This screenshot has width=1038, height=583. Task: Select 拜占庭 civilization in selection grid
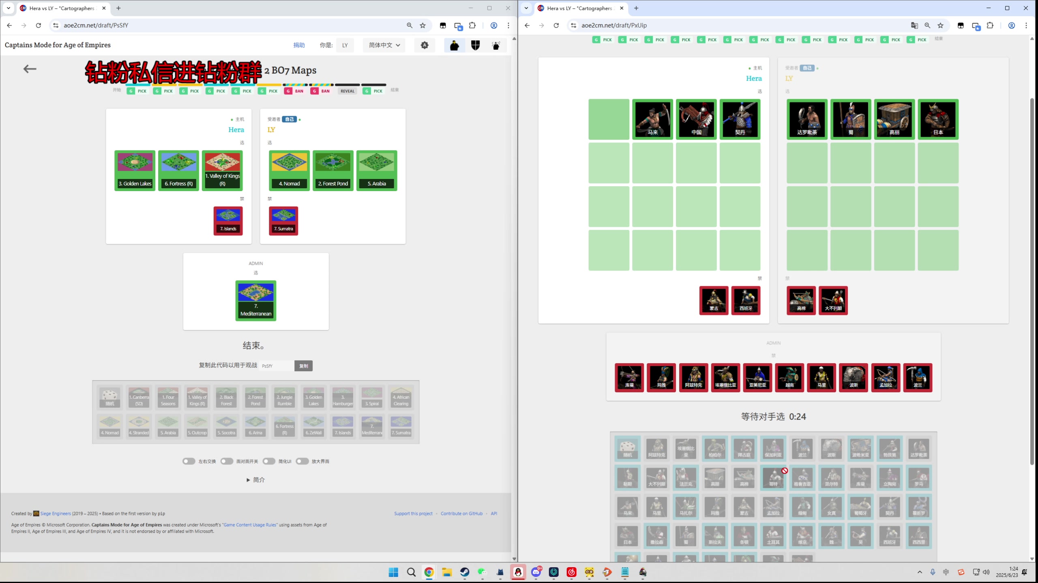coord(744,448)
